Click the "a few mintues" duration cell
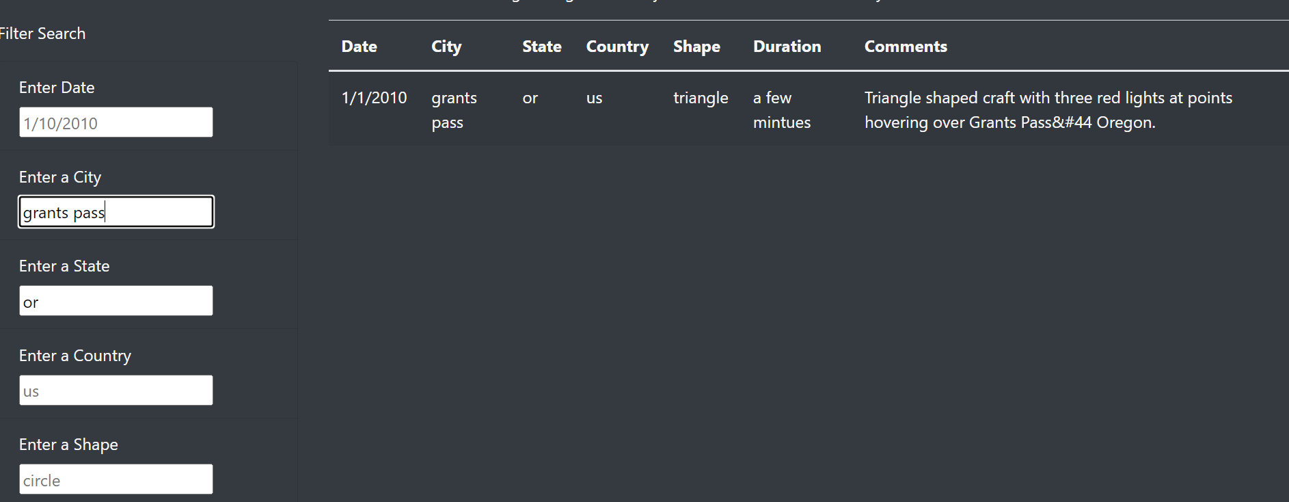 coord(781,109)
